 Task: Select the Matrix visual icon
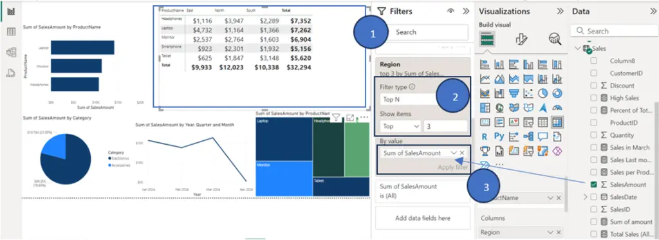coord(557,122)
